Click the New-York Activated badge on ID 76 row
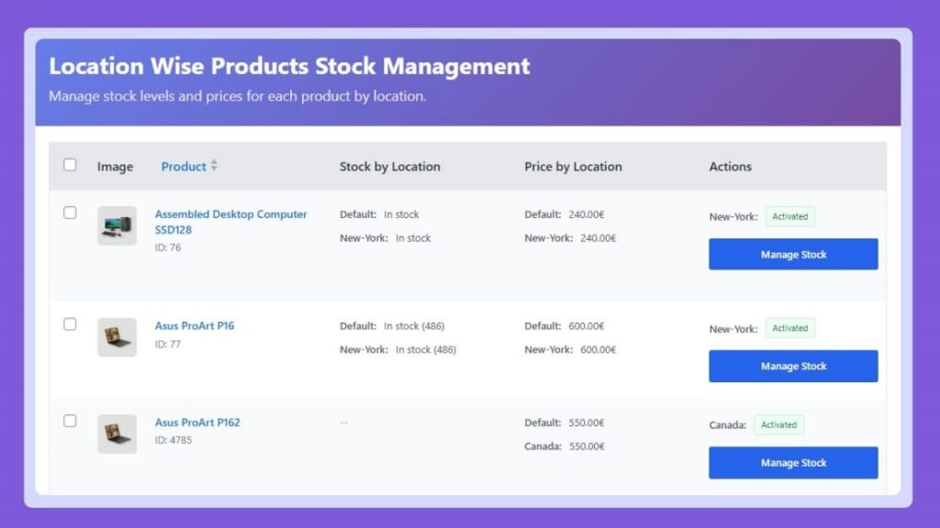 click(x=789, y=217)
